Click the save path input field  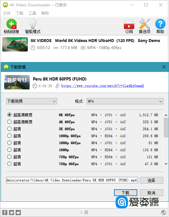coord(72,180)
